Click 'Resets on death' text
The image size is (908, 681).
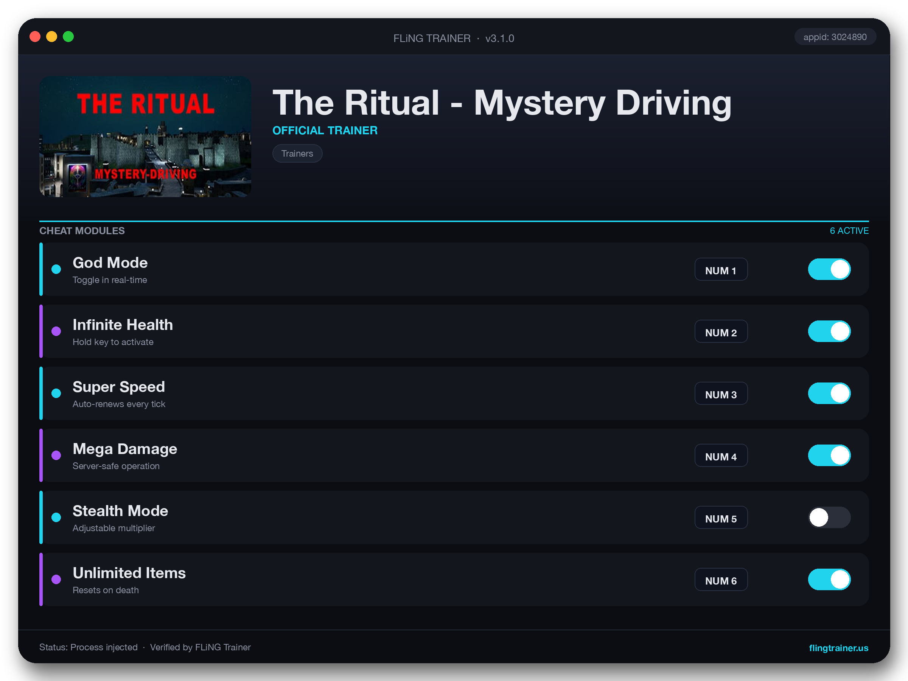106,590
